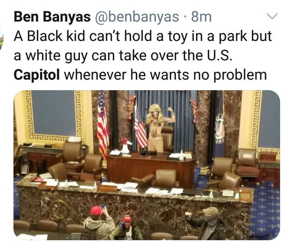Open the tweet options chevron menu
This screenshot has height=250, width=282.
[272, 16]
